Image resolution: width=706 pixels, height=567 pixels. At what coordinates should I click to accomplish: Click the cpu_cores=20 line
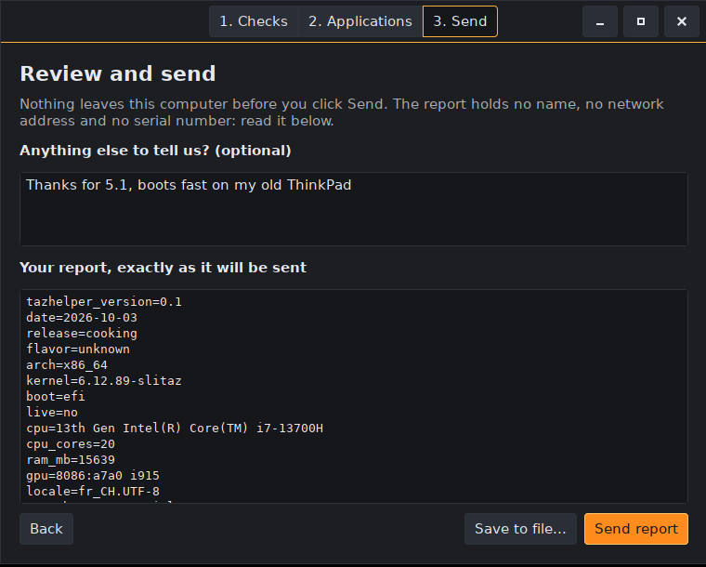click(71, 444)
